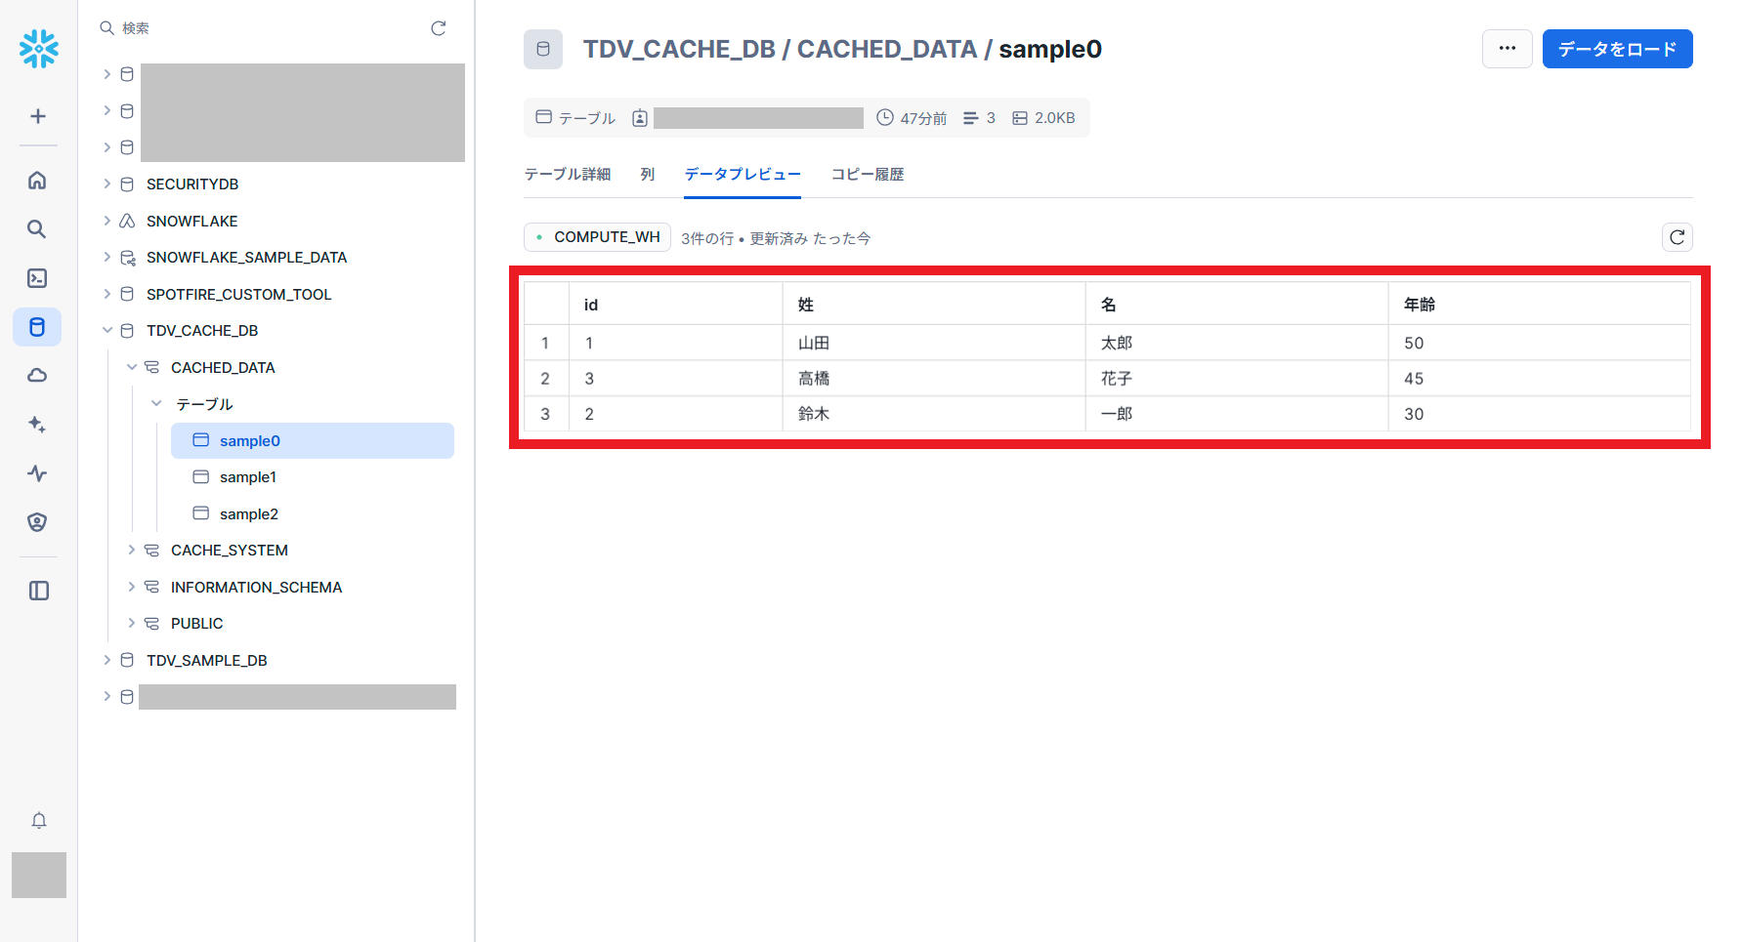Select the データプレビュー tab

click(743, 174)
